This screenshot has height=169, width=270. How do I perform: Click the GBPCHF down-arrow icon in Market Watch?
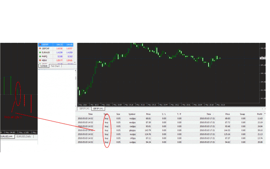[x=40, y=48]
